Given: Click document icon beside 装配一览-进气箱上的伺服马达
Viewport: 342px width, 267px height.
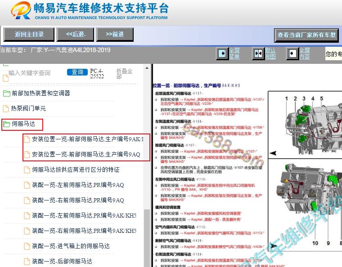Looking at the screenshot, I should (27, 246).
